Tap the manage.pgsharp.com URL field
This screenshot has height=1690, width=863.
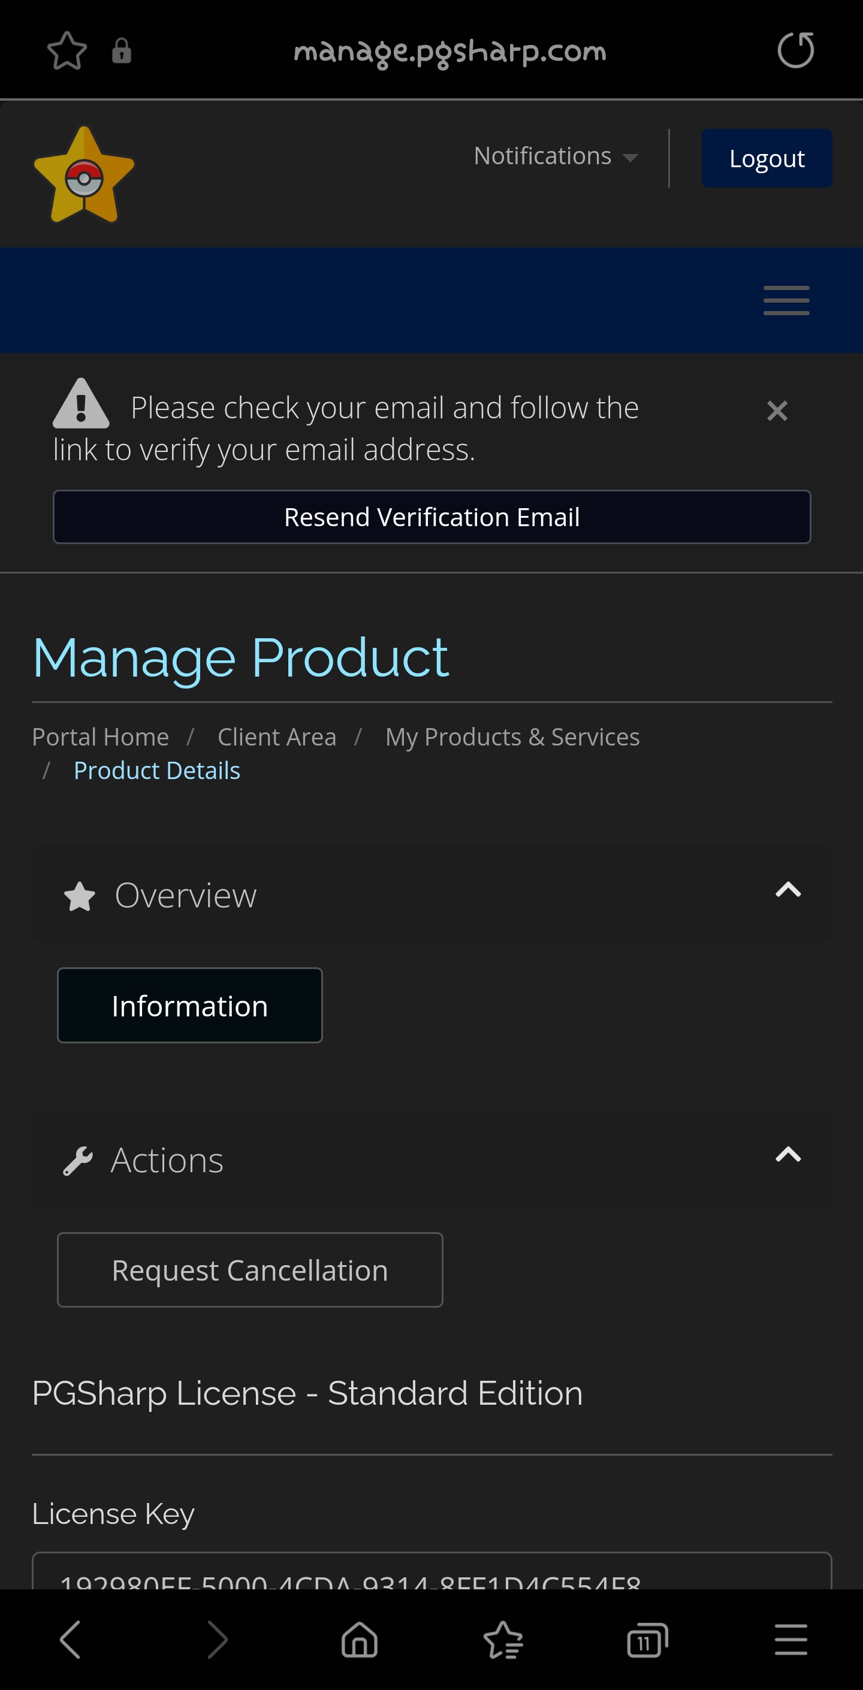tap(449, 51)
